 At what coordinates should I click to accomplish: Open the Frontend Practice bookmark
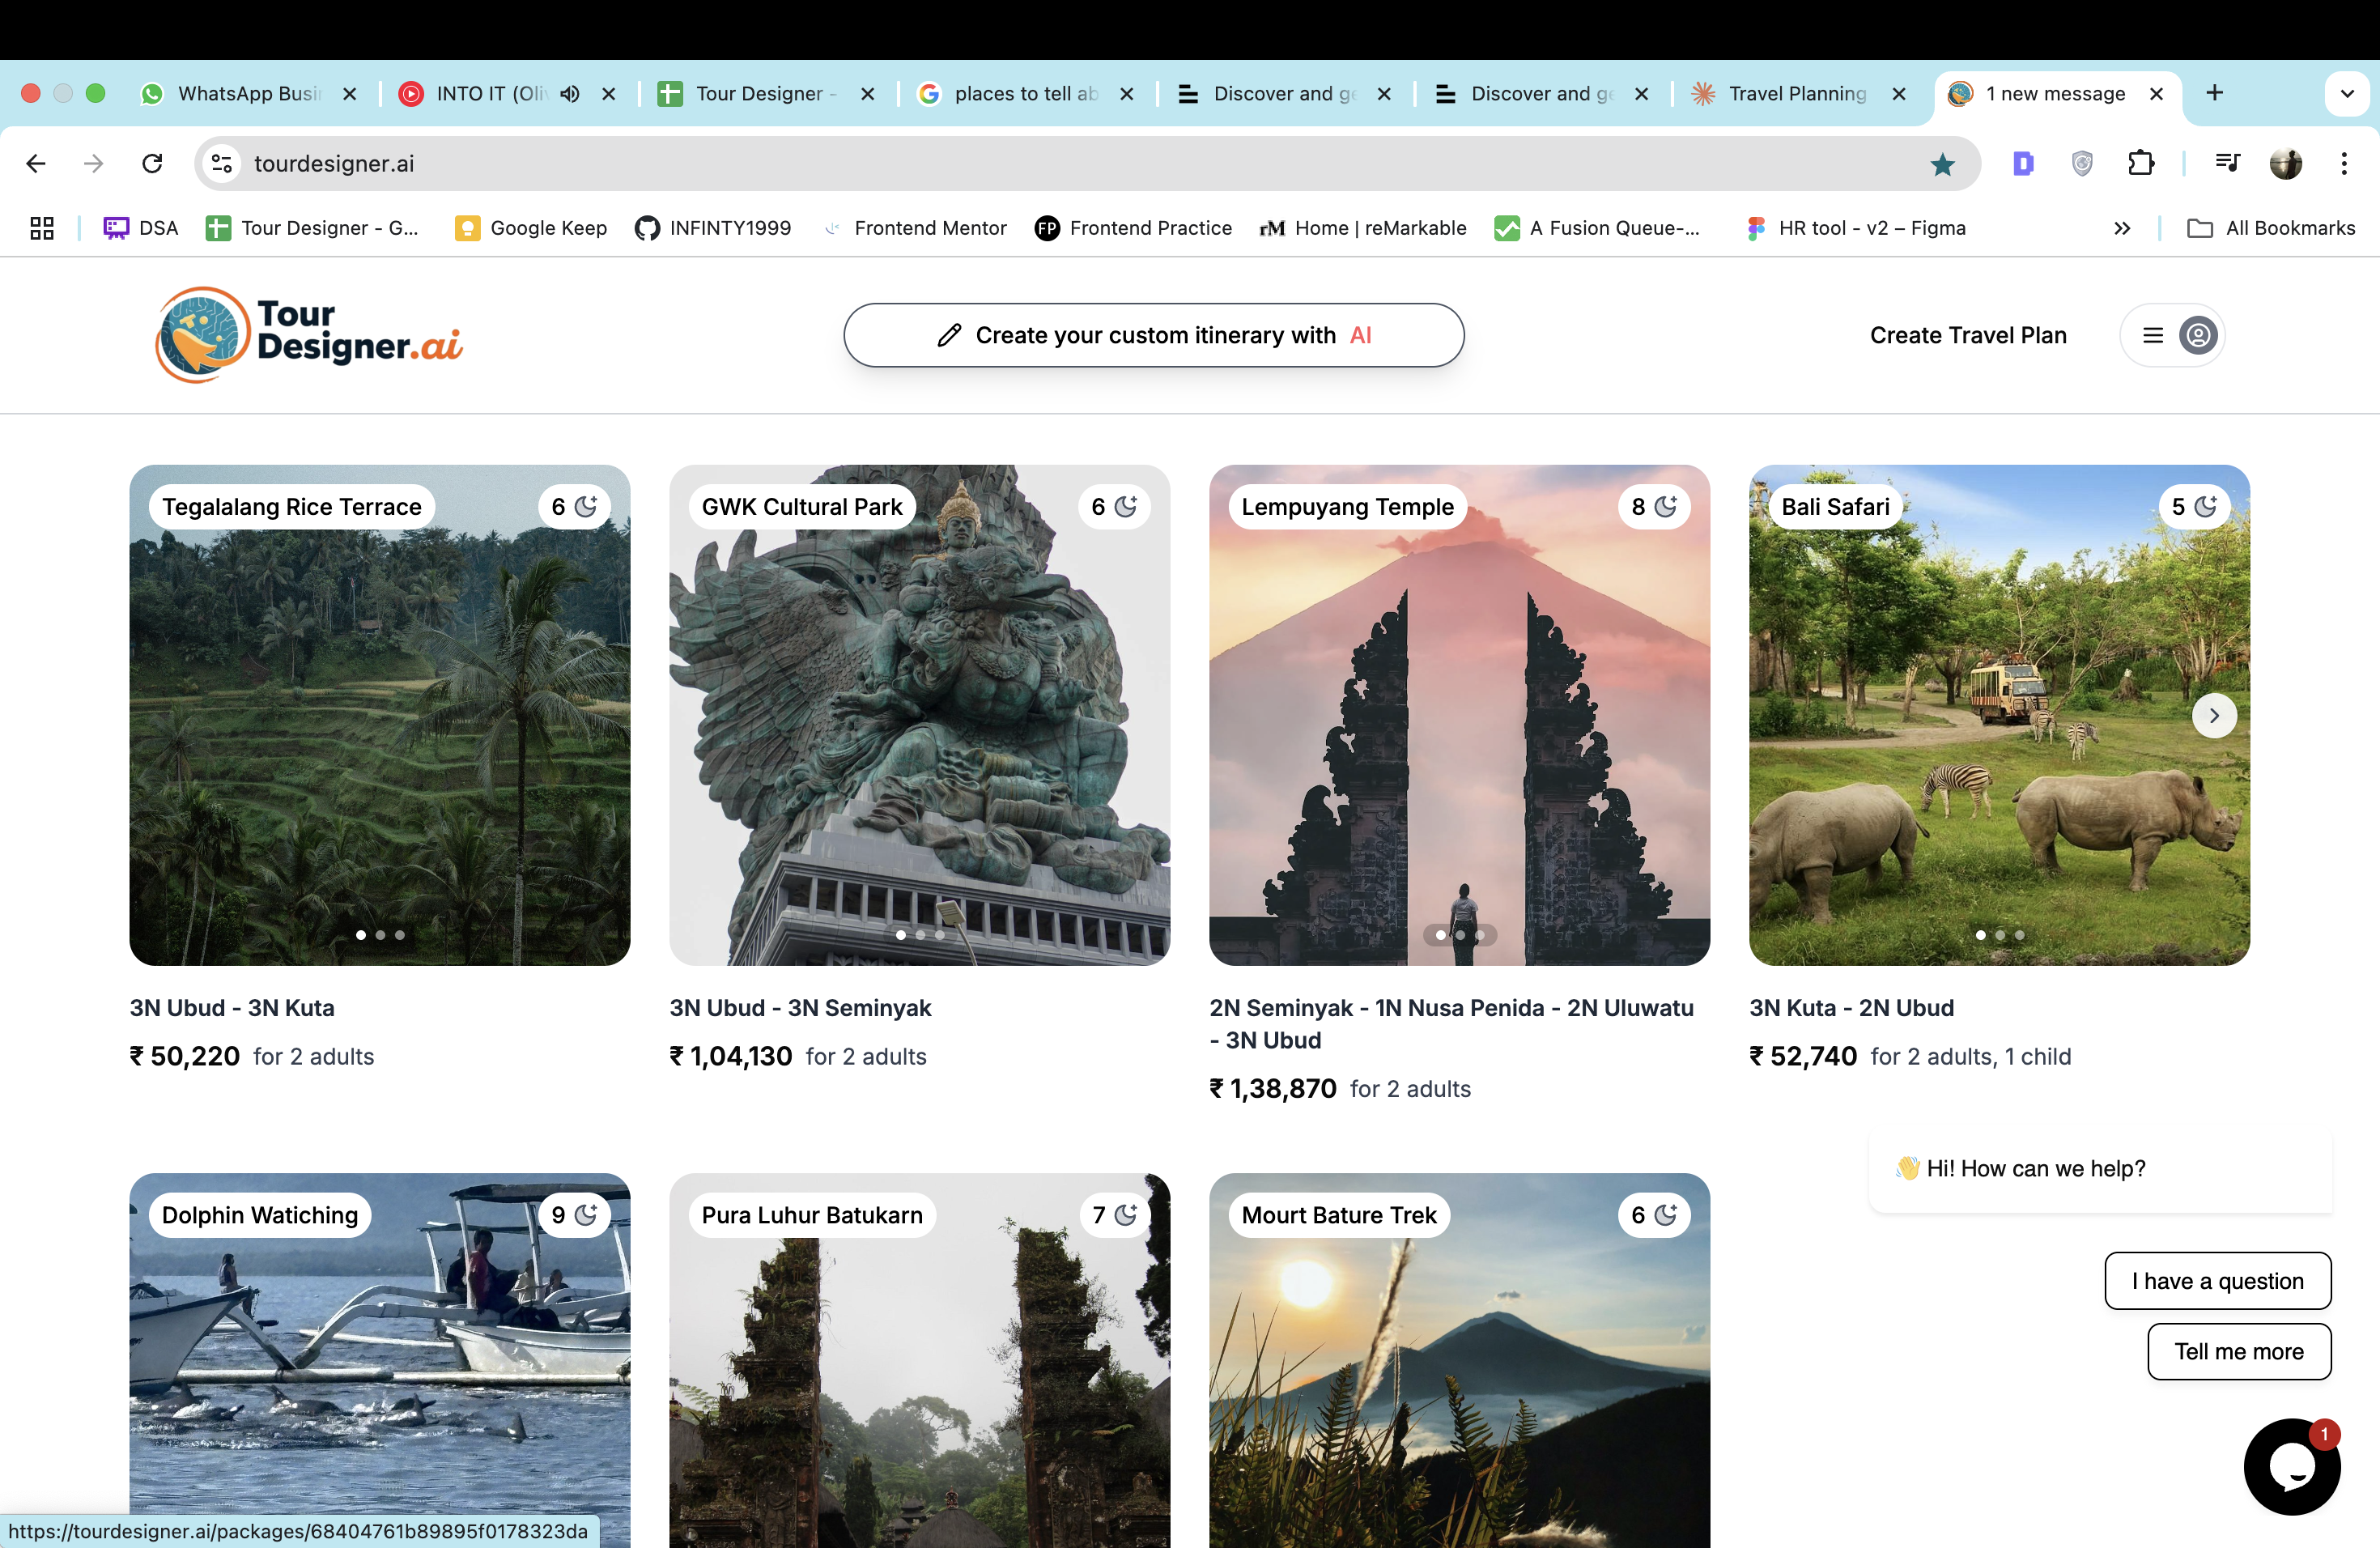(1133, 228)
